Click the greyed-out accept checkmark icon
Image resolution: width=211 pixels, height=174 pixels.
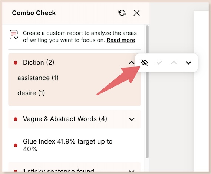coord(159,63)
